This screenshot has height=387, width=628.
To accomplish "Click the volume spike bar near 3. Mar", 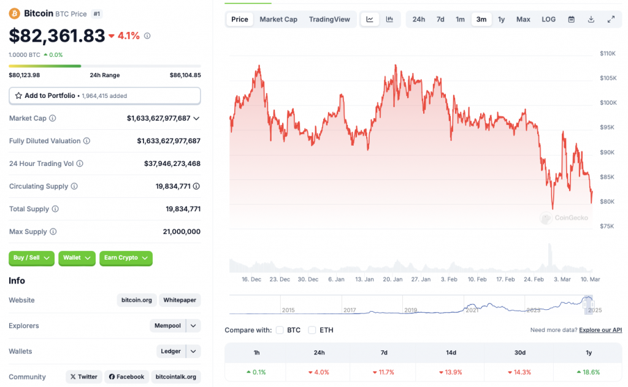I will pyautogui.click(x=550, y=257).
